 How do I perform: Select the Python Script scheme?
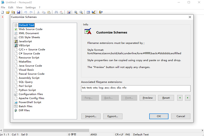[x=27, y=90]
